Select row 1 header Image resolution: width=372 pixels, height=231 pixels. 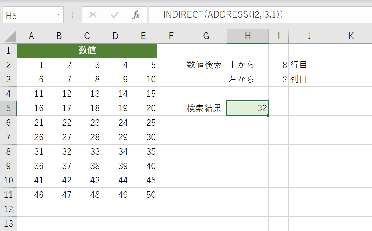pos(8,50)
